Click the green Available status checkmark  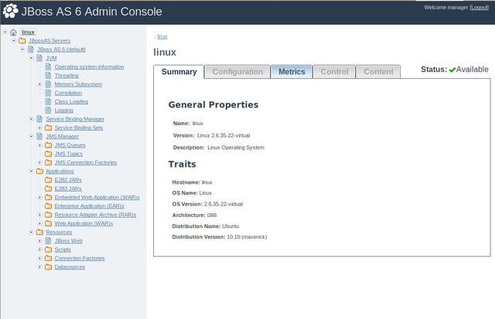coord(452,70)
